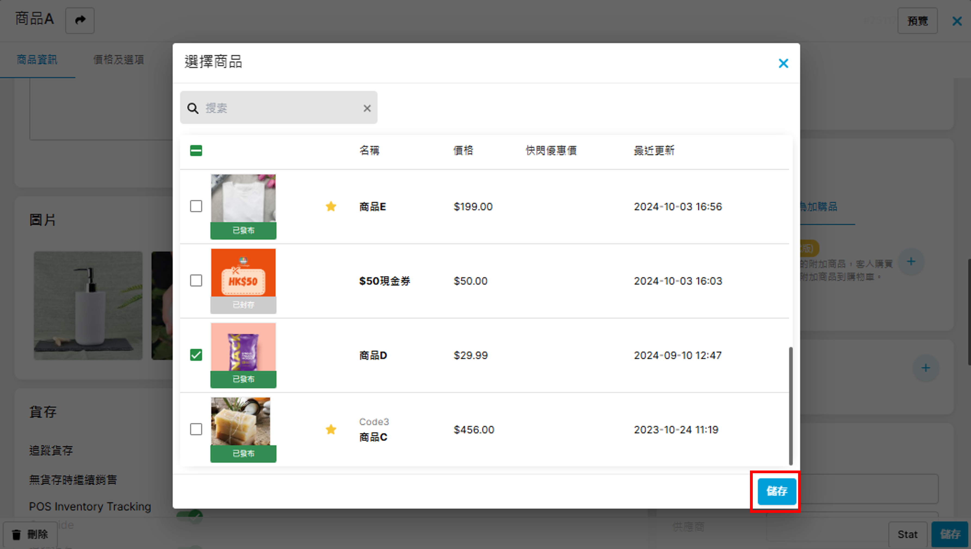971x549 pixels.
Task: Tick the checkbox for 商品C
Action: pos(196,429)
